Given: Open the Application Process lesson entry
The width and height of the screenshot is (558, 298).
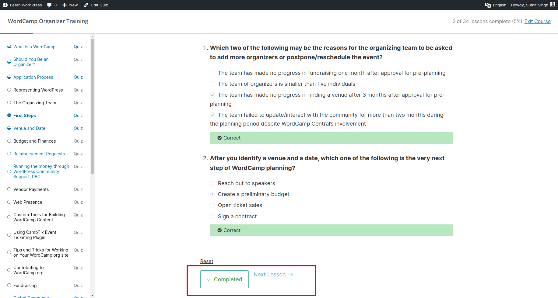Looking at the screenshot, I should point(33,77).
